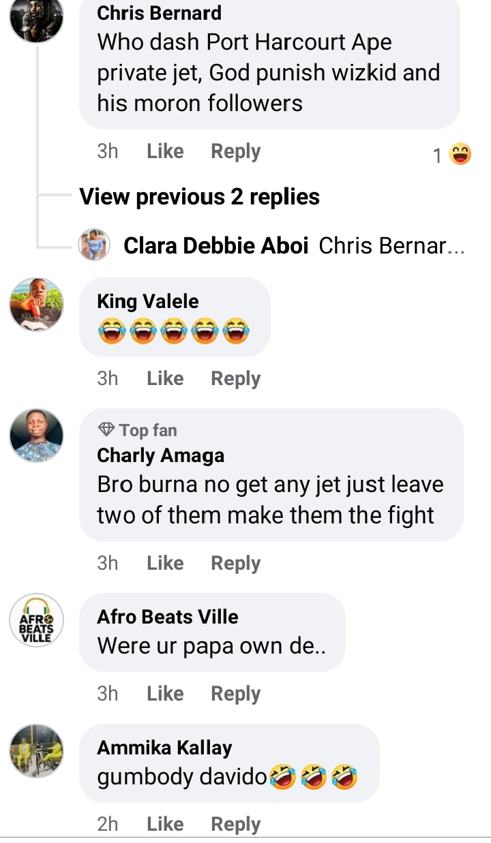Open Chris Bernard's profile picture
Viewport: 491px width, 843px height.
(36, 16)
